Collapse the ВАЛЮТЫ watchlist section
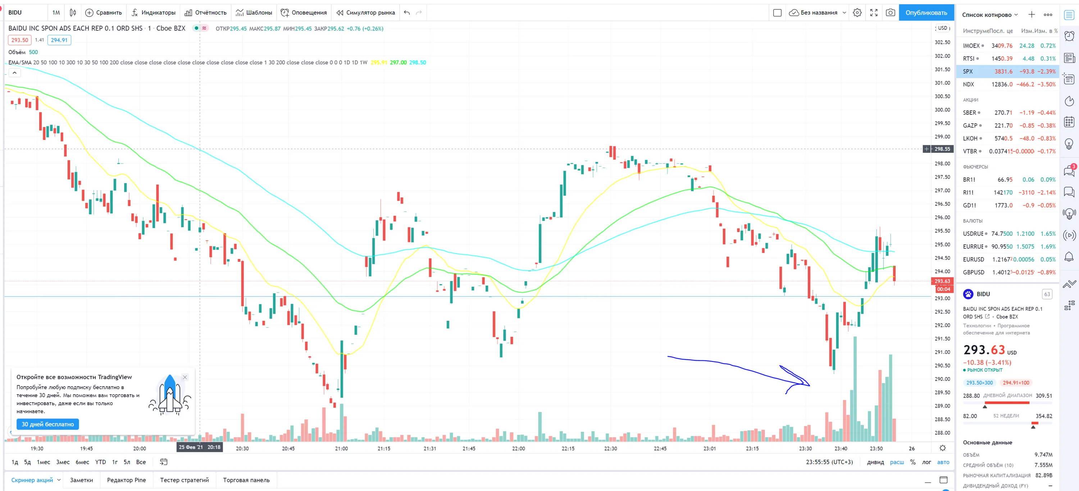Viewport: 1079px width, 491px height. [x=973, y=221]
